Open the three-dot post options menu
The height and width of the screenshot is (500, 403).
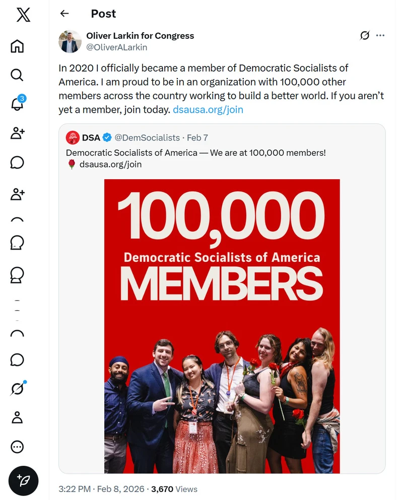(x=380, y=35)
